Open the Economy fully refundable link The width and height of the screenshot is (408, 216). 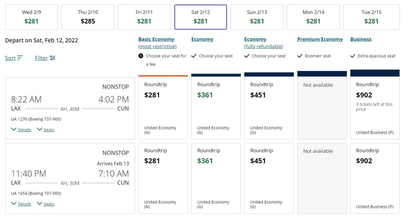[263, 46]
